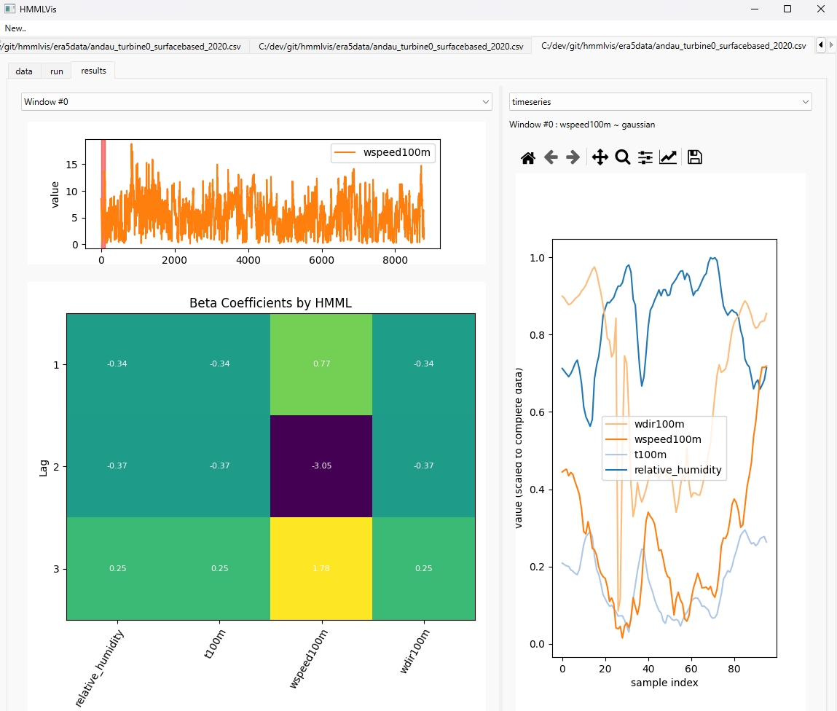Save the figure with the floppy disk icon
The width and height of the screenshot is (837, 711).
(x=695, y=157)
